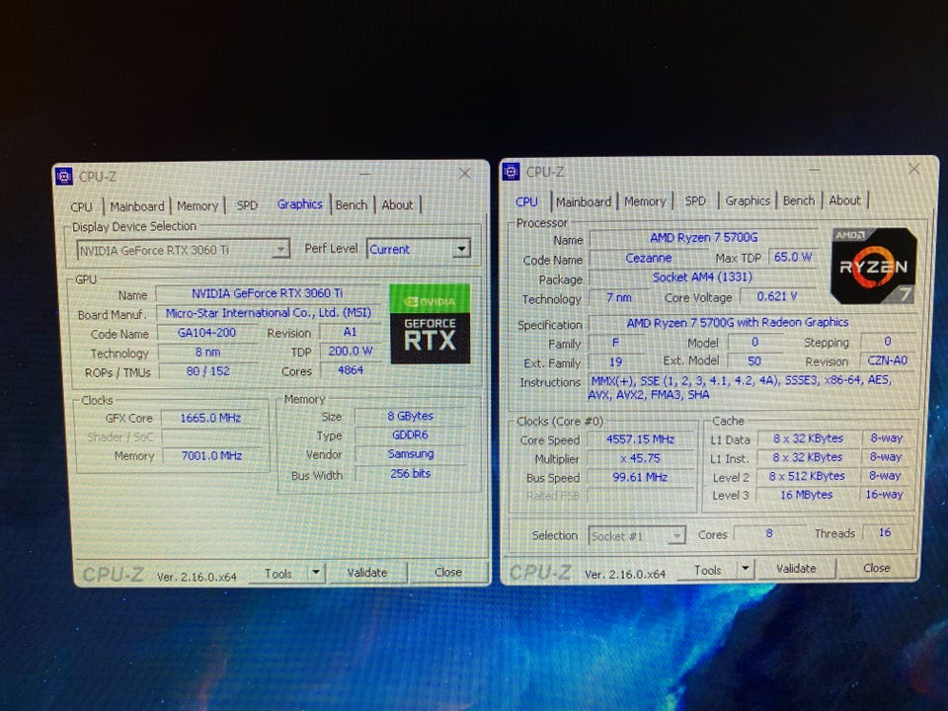Open About tab in left CPU-Z window
The height and width of the screenshot is (711, 948).
[x=397, y=205]
